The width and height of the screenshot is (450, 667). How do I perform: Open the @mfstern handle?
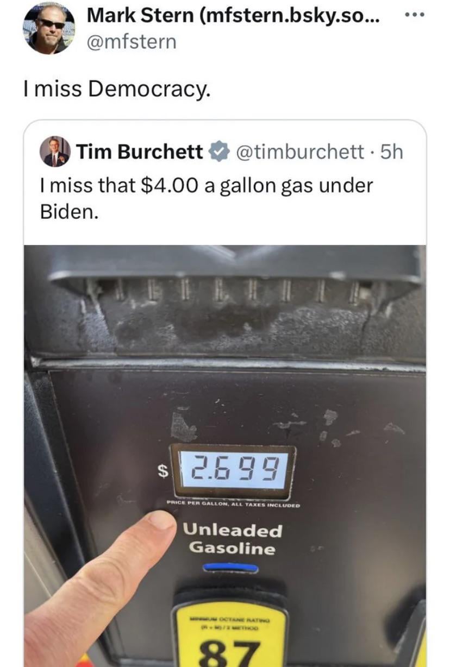(x=132, y=41)
